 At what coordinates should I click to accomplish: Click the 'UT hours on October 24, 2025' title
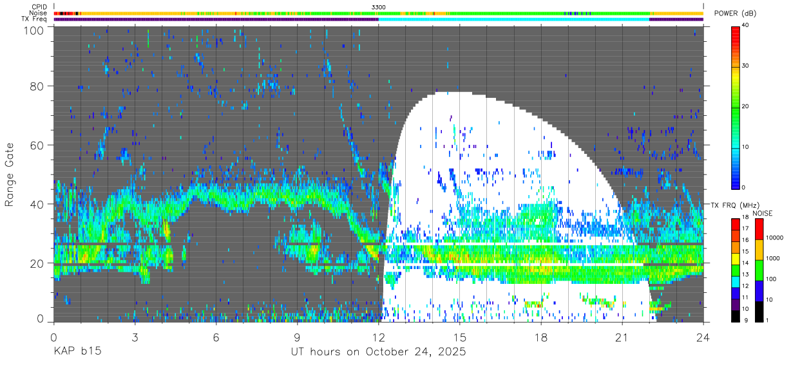(379, 352)
